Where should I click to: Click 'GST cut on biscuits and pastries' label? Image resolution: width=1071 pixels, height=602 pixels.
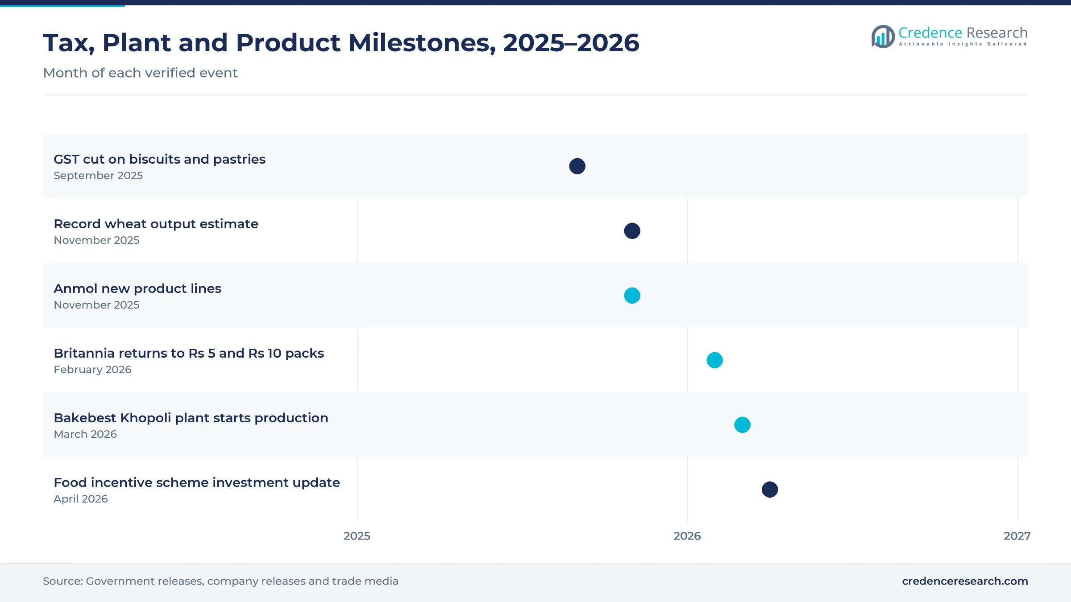pyautogui.click(x=159, y=159)
